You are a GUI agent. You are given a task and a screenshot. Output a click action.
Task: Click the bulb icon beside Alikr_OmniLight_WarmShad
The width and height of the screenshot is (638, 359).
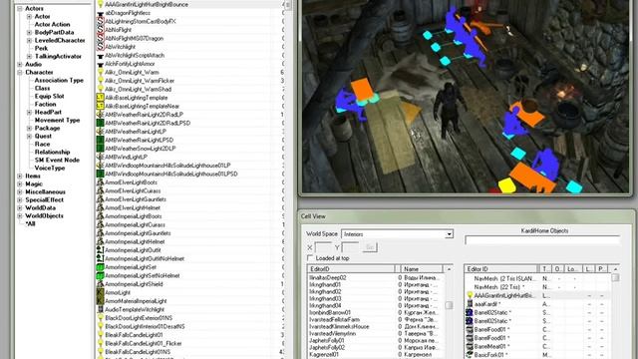pyautogui.click(x=100, y=89)
